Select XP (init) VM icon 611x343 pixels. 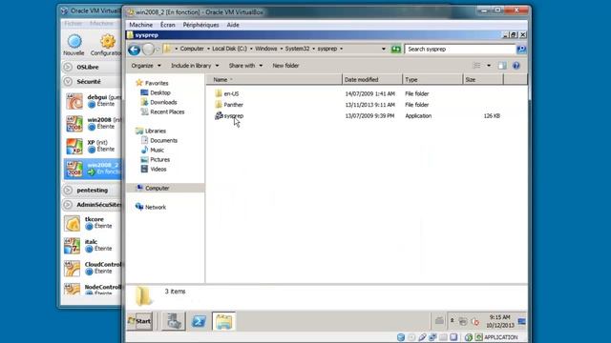coord(74,146)
